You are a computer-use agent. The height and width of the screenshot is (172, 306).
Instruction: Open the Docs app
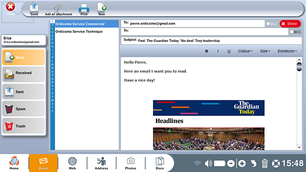pos(160,163)
